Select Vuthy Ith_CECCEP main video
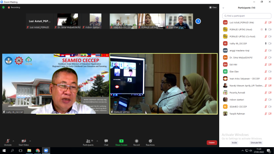This screenshot has height=154, width=274. tap(56, 84)
